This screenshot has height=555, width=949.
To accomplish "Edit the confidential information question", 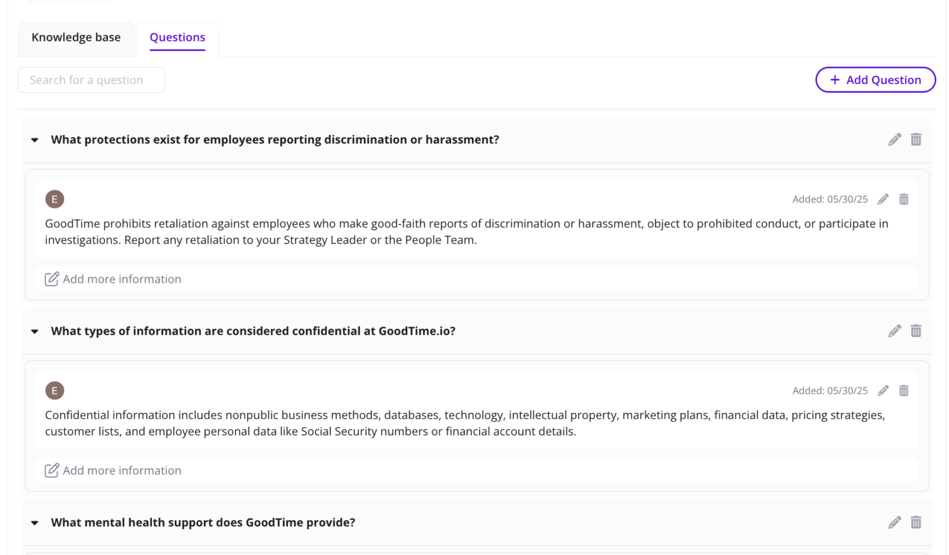I will [895, 331].
